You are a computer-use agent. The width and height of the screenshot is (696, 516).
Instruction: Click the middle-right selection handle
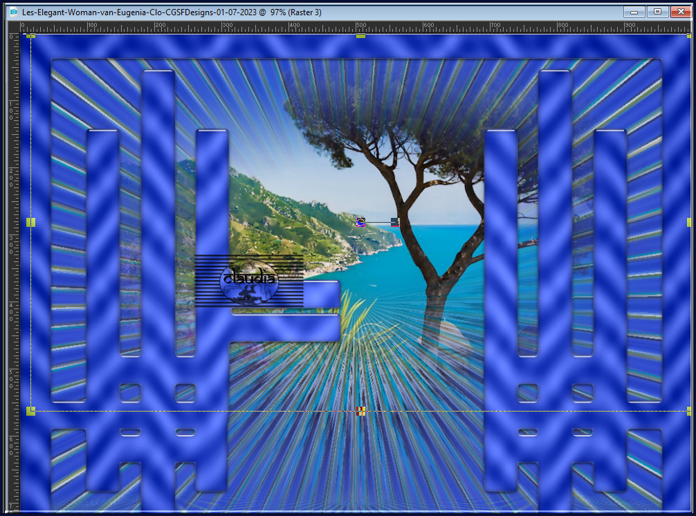689,222
